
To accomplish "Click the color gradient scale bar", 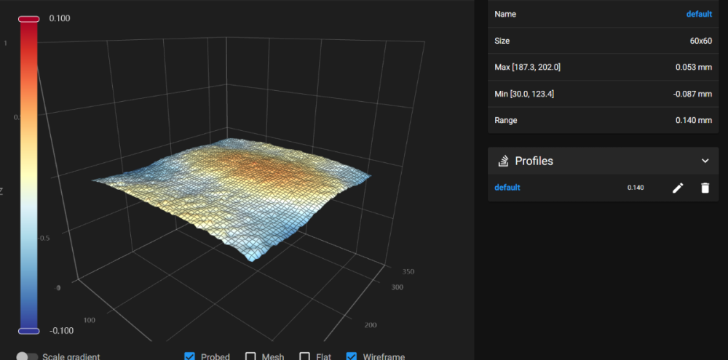I will pyautogui.click(x=29, y=175).
